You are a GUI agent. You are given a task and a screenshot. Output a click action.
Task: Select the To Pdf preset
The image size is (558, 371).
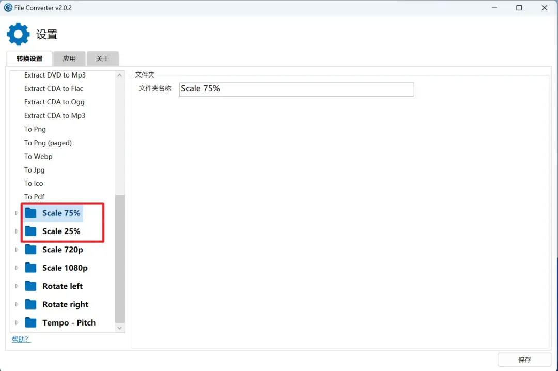click(x=34, y=197)
